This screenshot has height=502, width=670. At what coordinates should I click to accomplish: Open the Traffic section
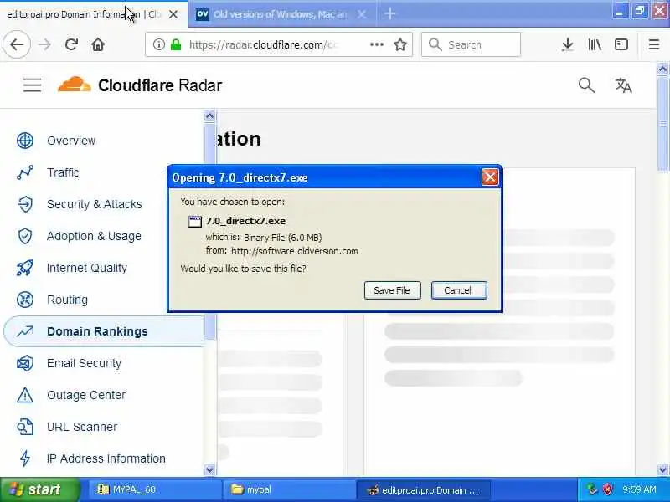click(x=63, y=172)
